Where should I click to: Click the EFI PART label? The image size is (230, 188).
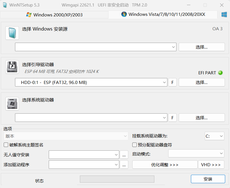tap(207, 73)
